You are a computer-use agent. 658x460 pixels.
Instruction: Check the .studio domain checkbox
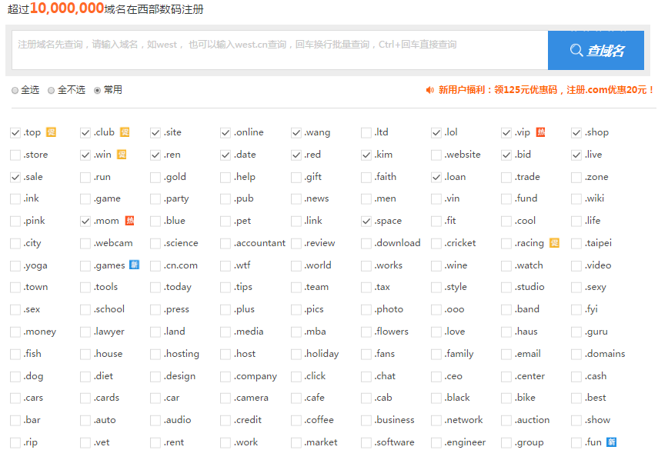pos(506,287)
